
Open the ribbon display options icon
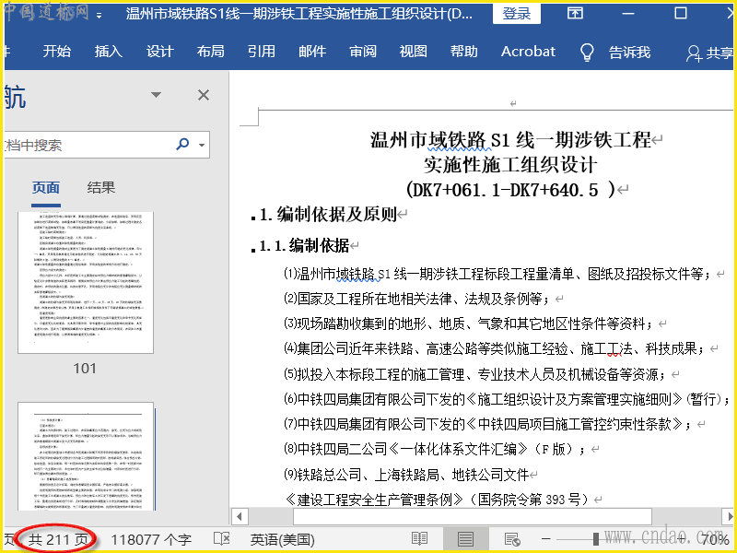[575, 14]
